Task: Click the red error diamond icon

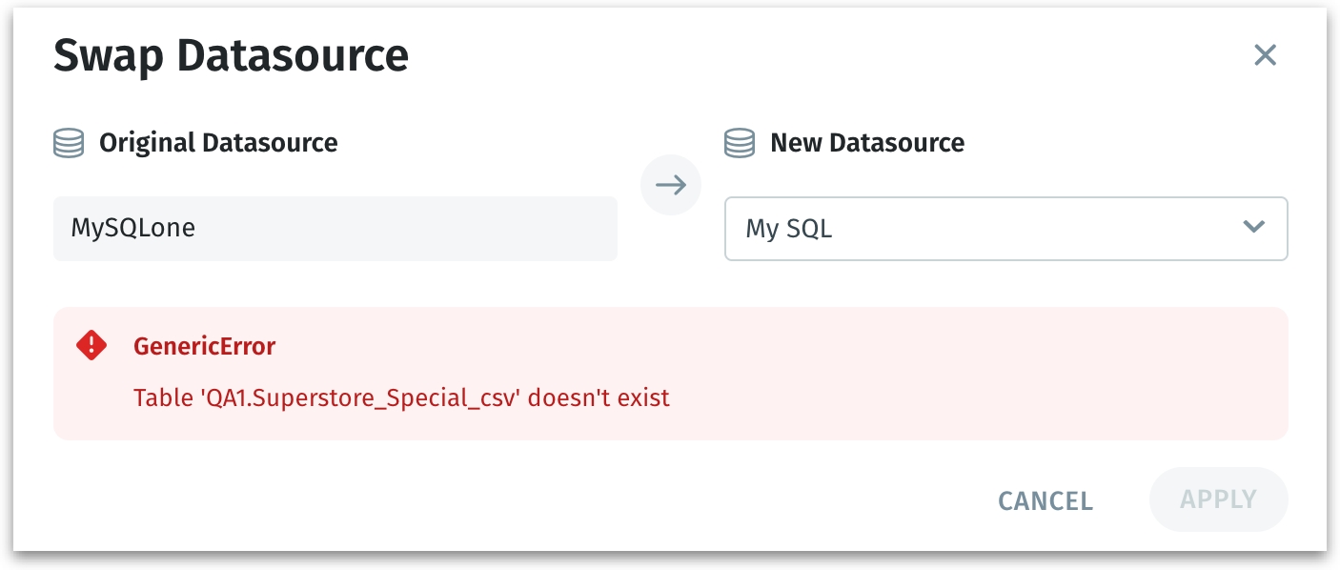Action: pos(91,345)
